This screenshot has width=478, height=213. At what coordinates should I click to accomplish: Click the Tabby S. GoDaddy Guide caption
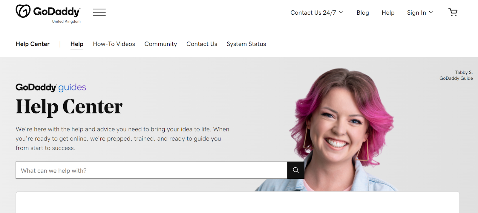[456, 75]
